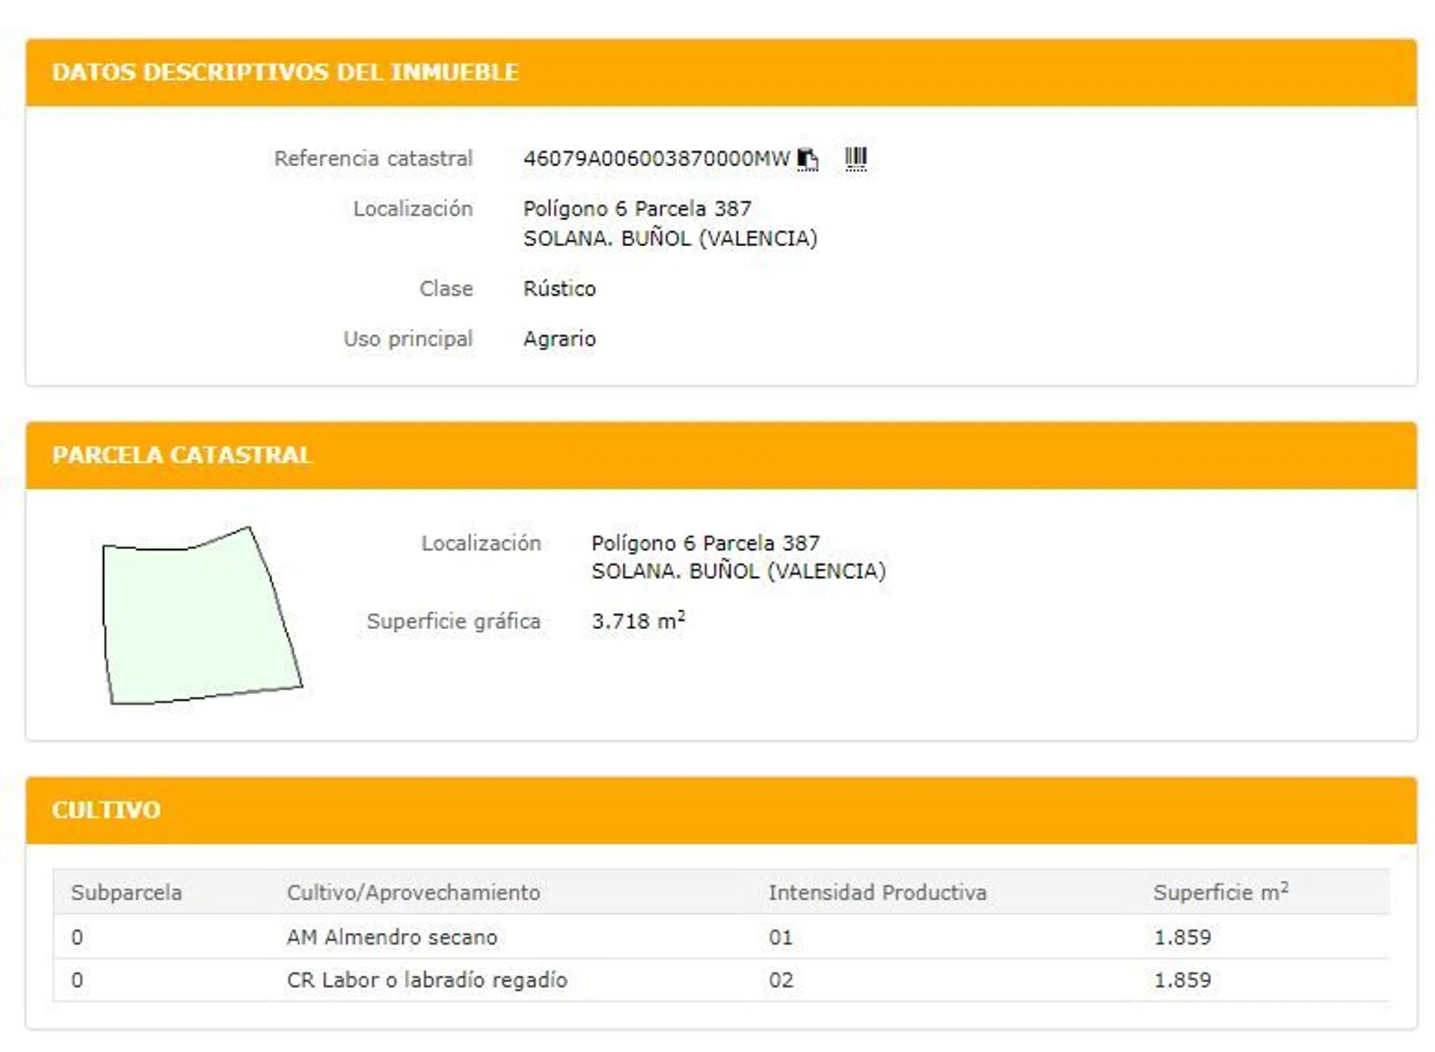The width and height of the screenshot is (1435, 1052).
Task: Click 'Polígono 6 Parcela 387' in Datos Descriptivos
Action: coord(636,209)
